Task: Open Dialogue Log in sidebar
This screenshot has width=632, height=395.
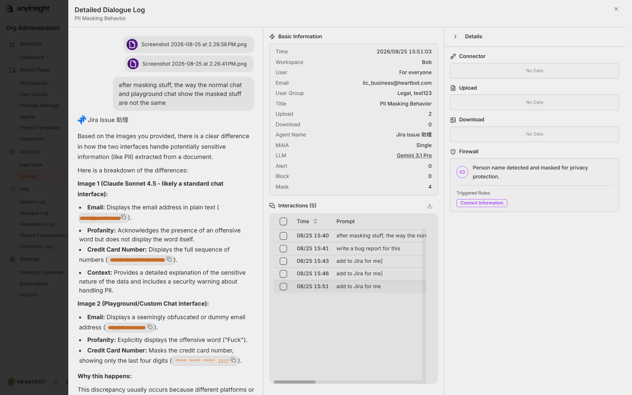Action: click(x=34, y=213)
